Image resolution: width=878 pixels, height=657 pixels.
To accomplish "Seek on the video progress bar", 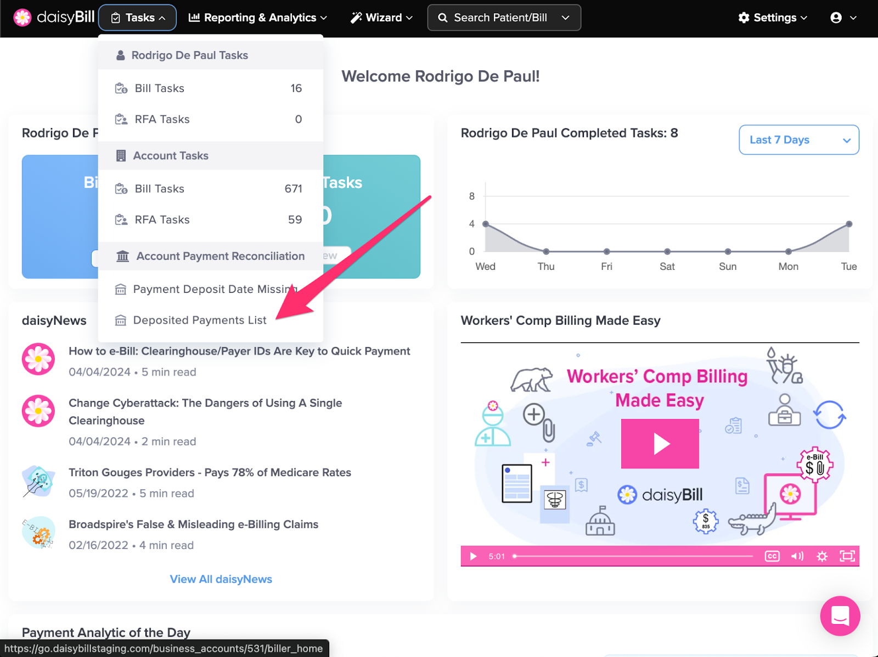I will (633, 556).
